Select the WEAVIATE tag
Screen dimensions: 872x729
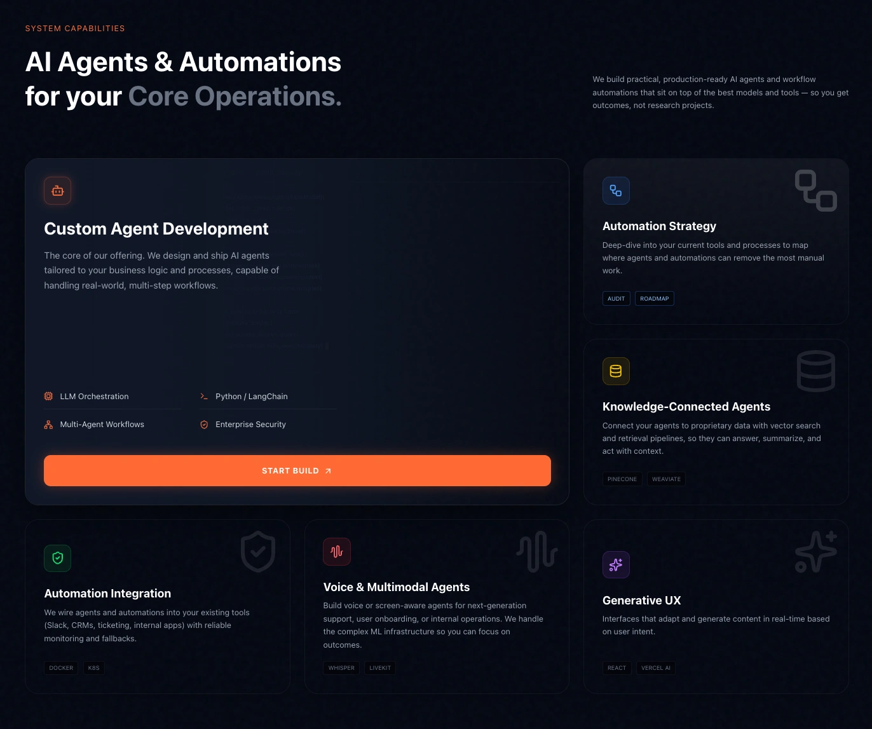(666, 479)
